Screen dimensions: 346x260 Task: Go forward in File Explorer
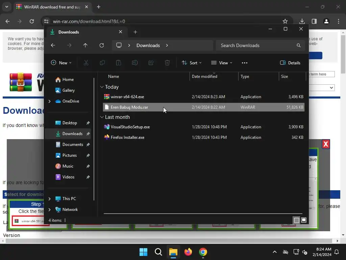pyautogui.click(x=69, y=45)
